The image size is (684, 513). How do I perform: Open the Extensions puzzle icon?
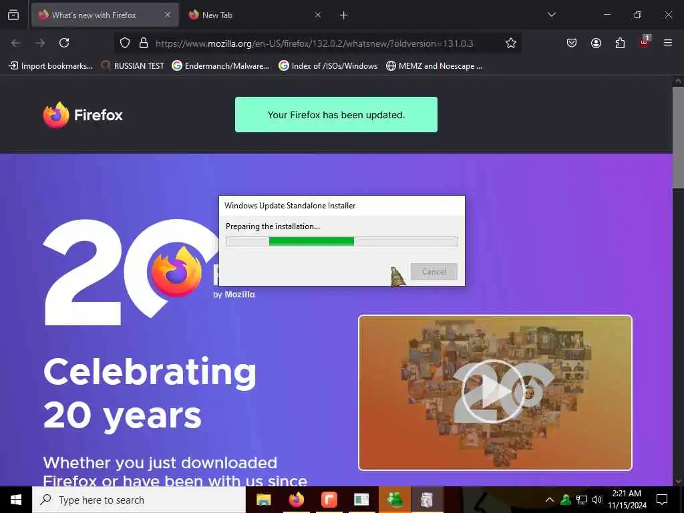(x=620, y=43)
